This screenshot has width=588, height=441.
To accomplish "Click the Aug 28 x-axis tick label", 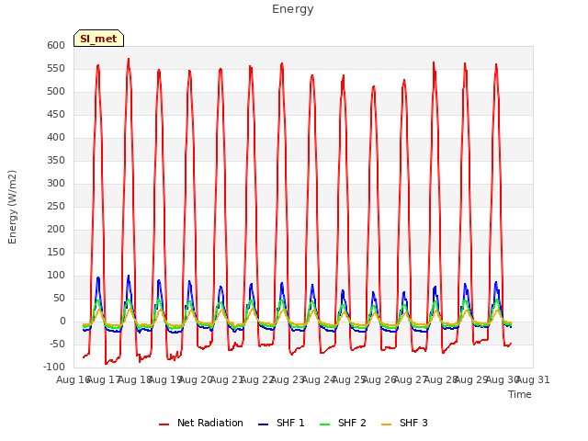I will [441, 379].
